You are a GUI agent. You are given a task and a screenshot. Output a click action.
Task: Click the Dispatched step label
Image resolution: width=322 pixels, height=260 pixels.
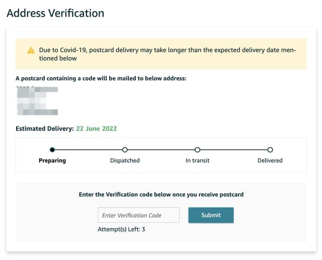click(125, 161)
